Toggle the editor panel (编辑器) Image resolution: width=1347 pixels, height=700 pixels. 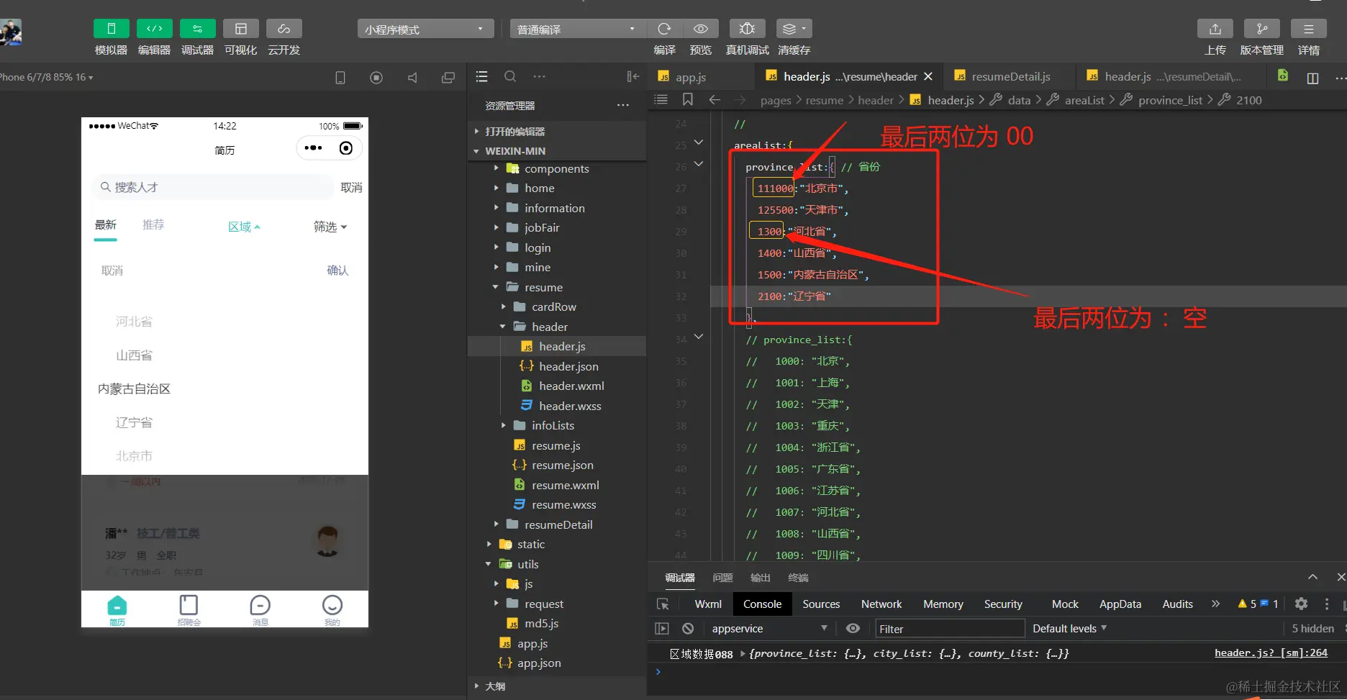(154, 29)
